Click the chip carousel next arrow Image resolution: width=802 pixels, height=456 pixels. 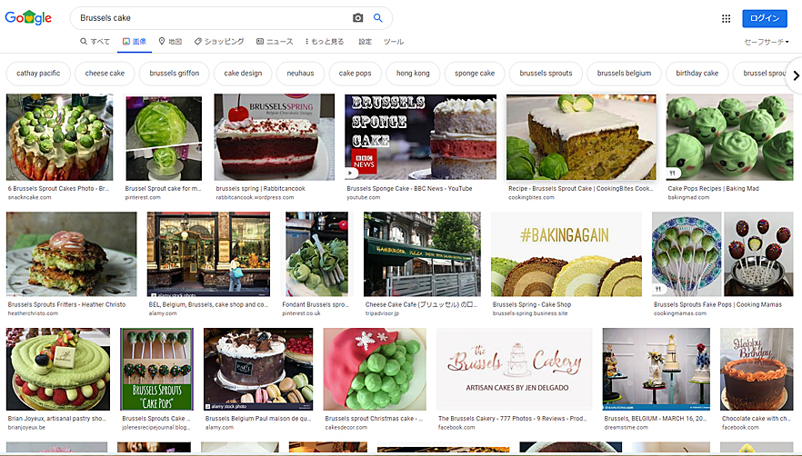point(795,75)
